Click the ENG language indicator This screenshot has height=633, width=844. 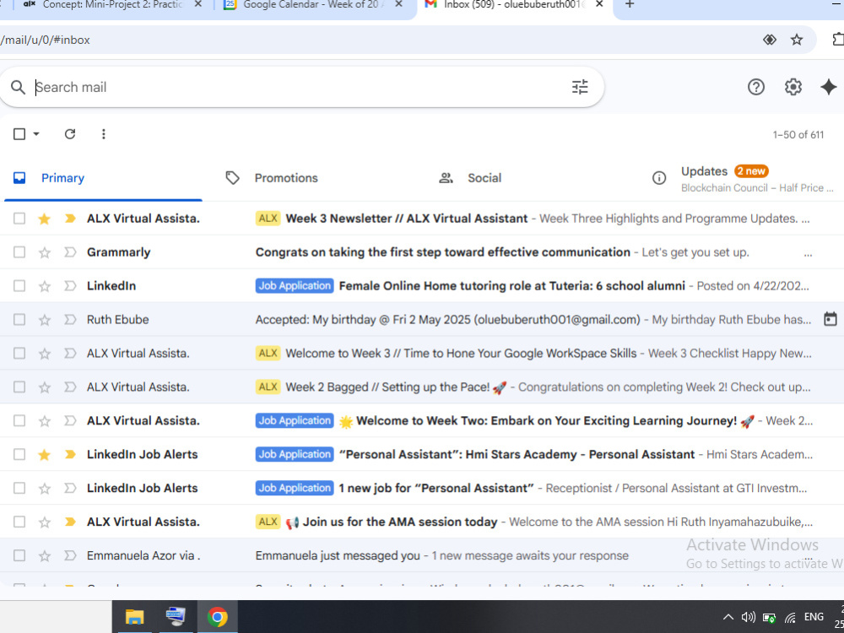click(814, 617)
